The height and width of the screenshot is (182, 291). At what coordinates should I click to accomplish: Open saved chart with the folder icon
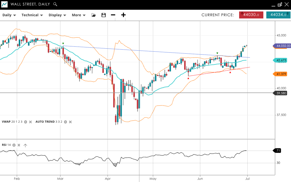coord(94,15)
